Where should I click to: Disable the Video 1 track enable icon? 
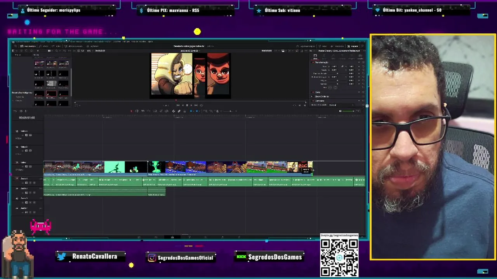30,166
